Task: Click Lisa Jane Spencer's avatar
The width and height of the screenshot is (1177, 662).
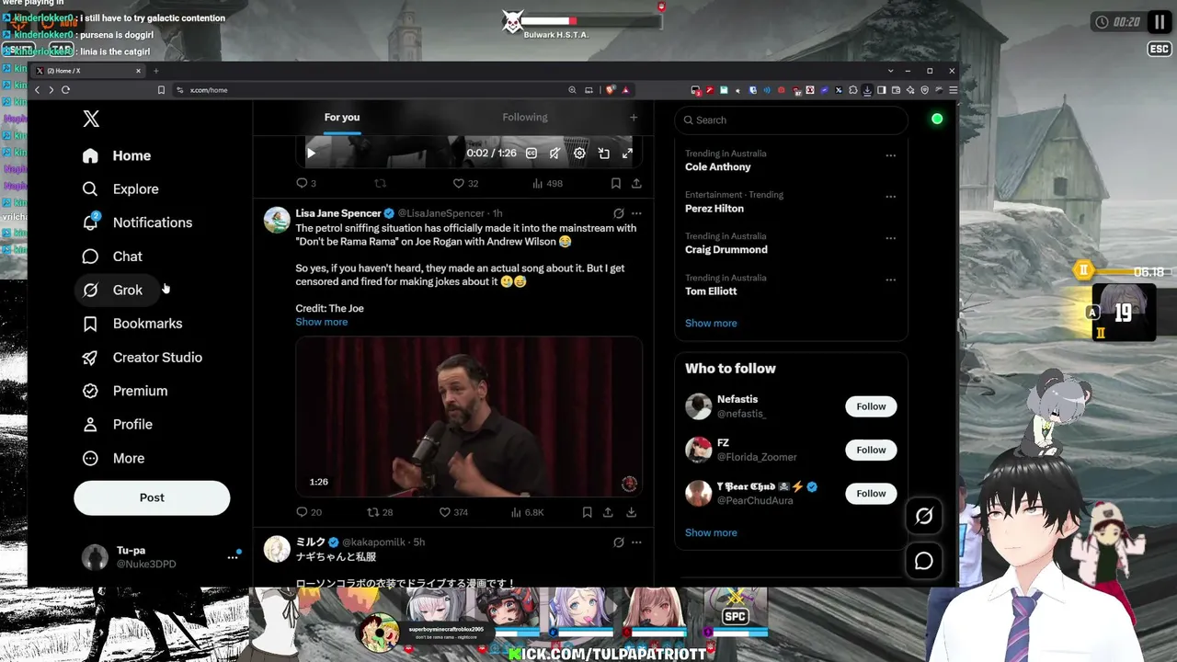Action: point(277,220)
